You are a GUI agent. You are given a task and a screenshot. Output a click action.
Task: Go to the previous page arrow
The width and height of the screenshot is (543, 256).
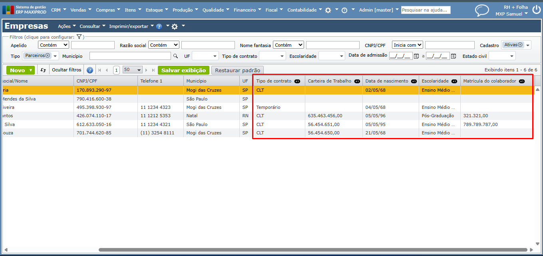107,70
